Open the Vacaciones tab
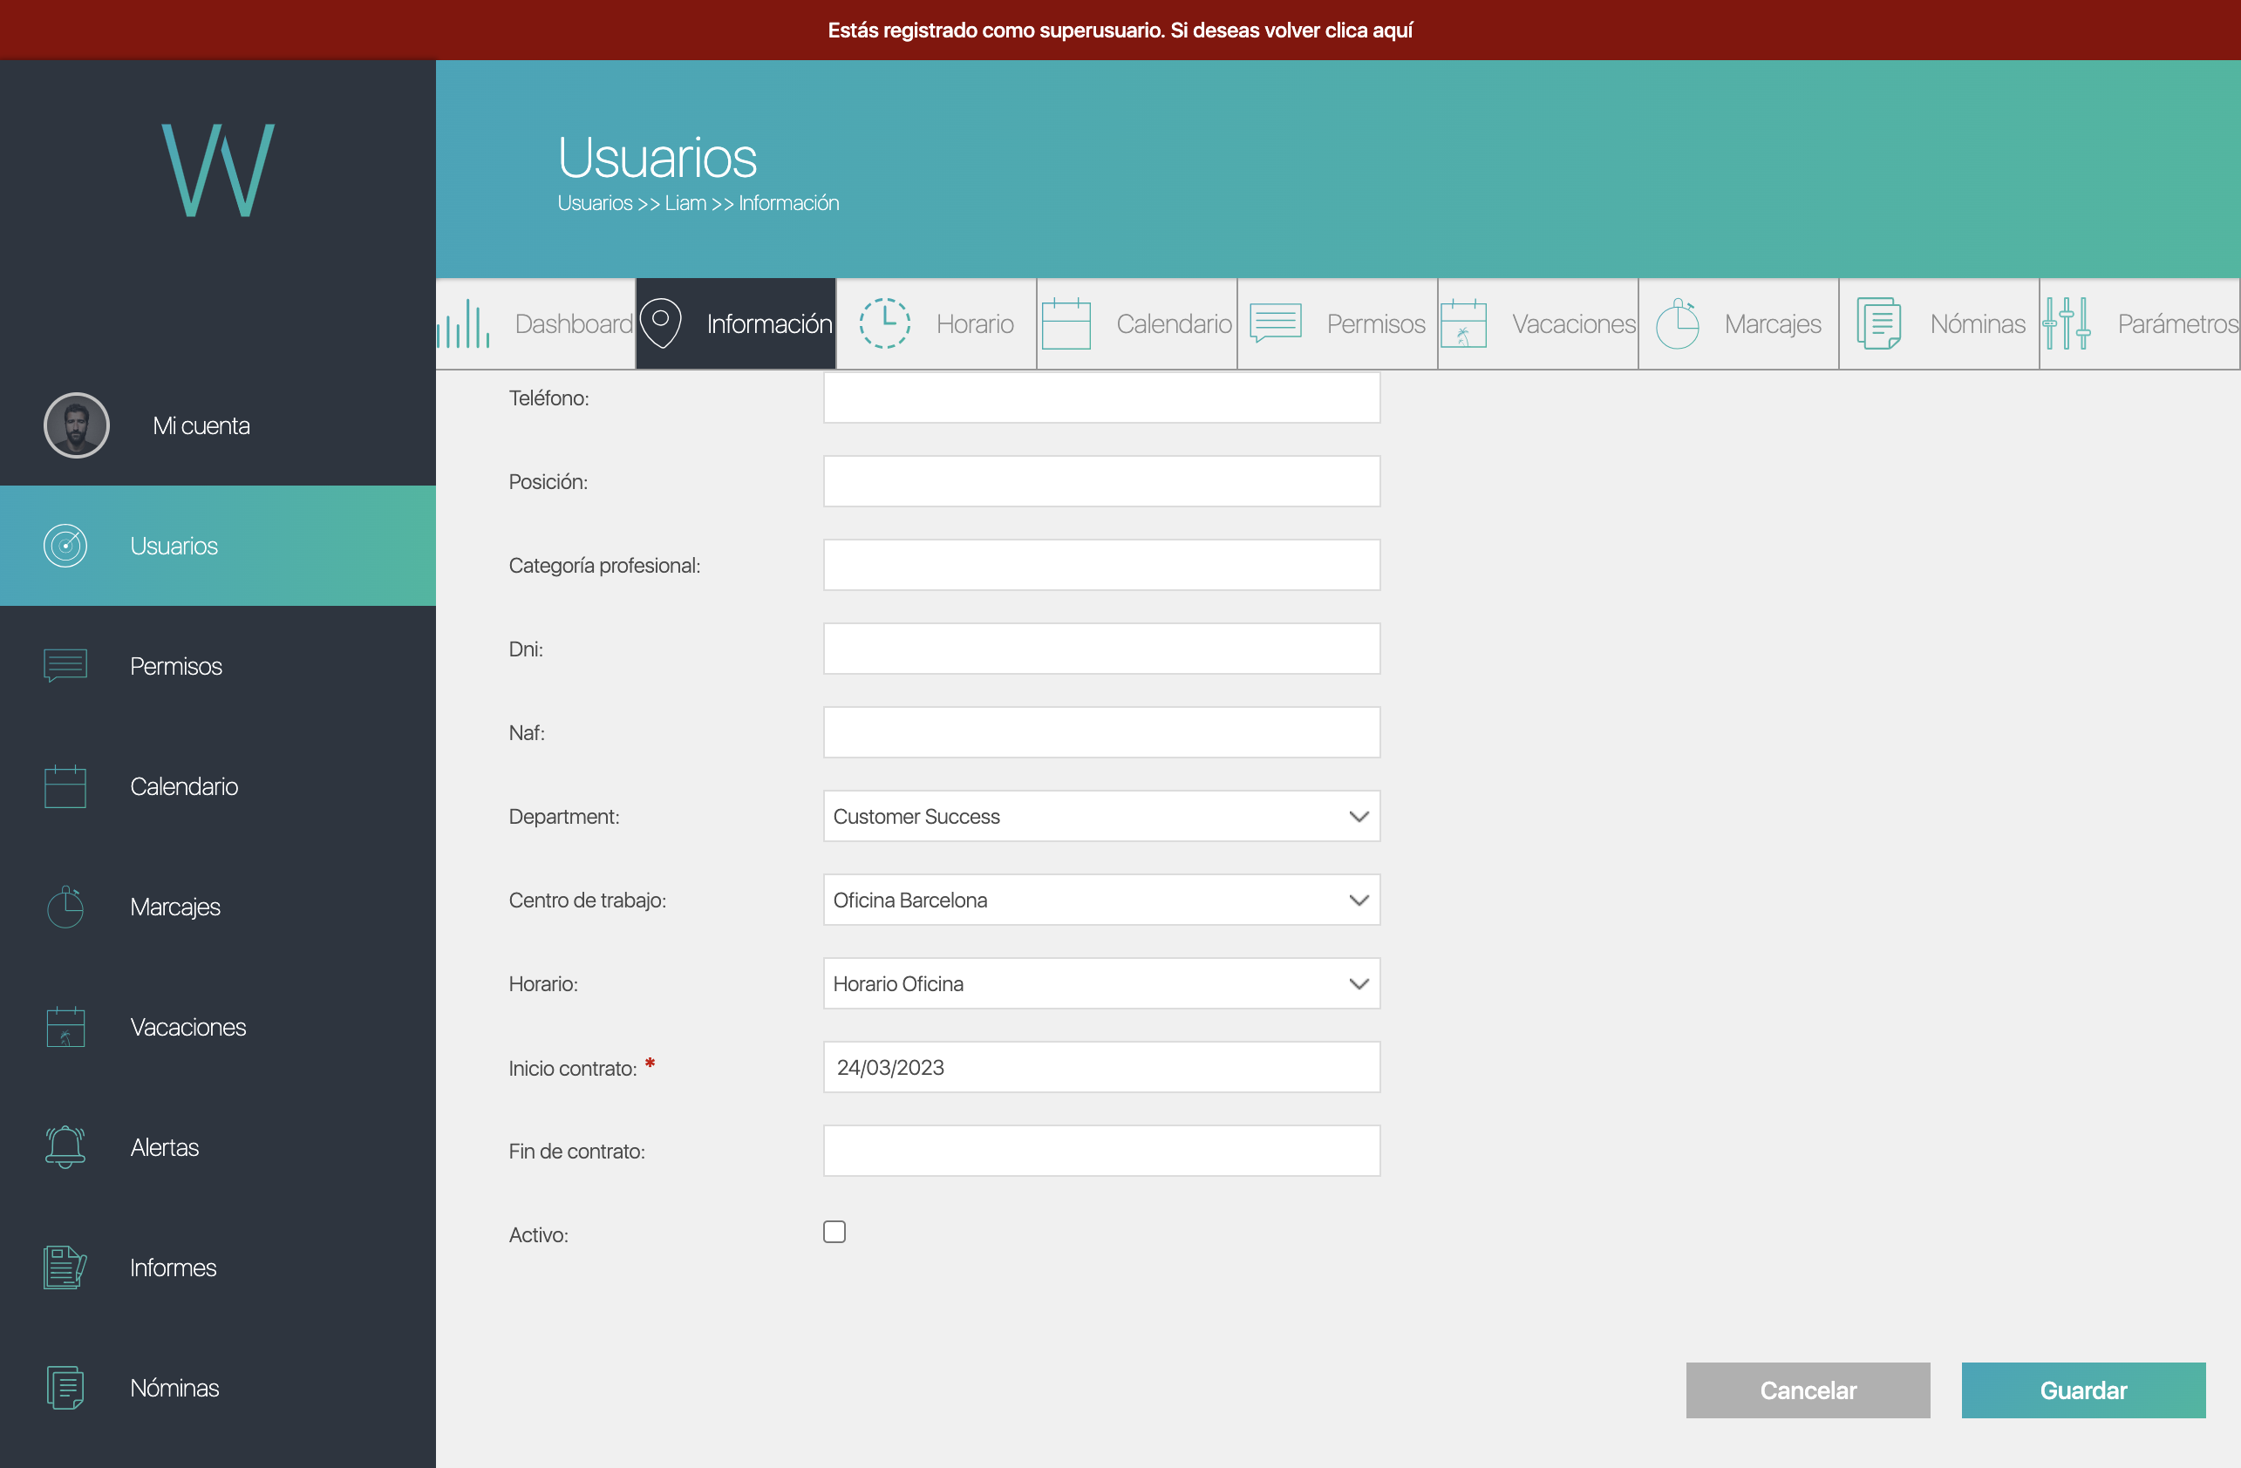This screenshot has width=2241, height=1468. point(1537,323)
